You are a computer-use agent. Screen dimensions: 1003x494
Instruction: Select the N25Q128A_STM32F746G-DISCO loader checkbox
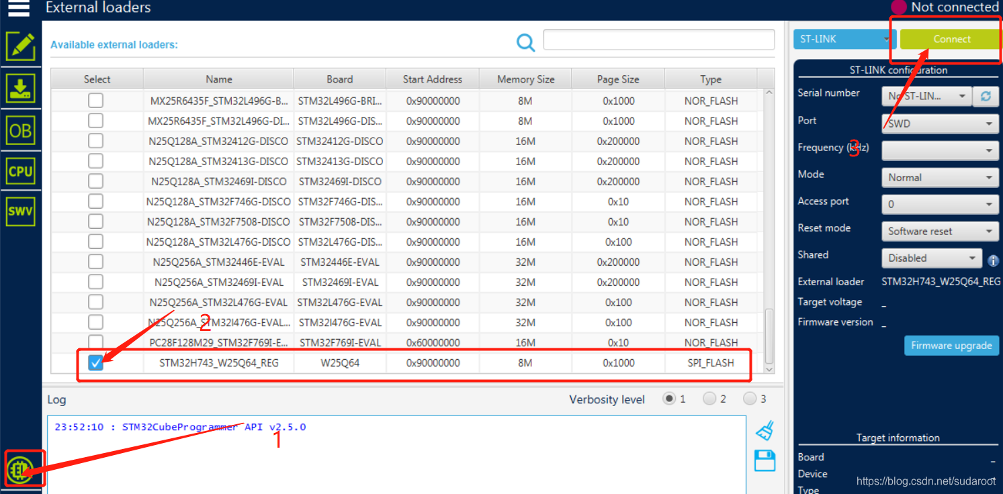tap(96, 201)
